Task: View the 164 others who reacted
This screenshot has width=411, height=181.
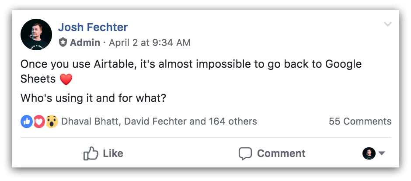Action: point(233,122)
